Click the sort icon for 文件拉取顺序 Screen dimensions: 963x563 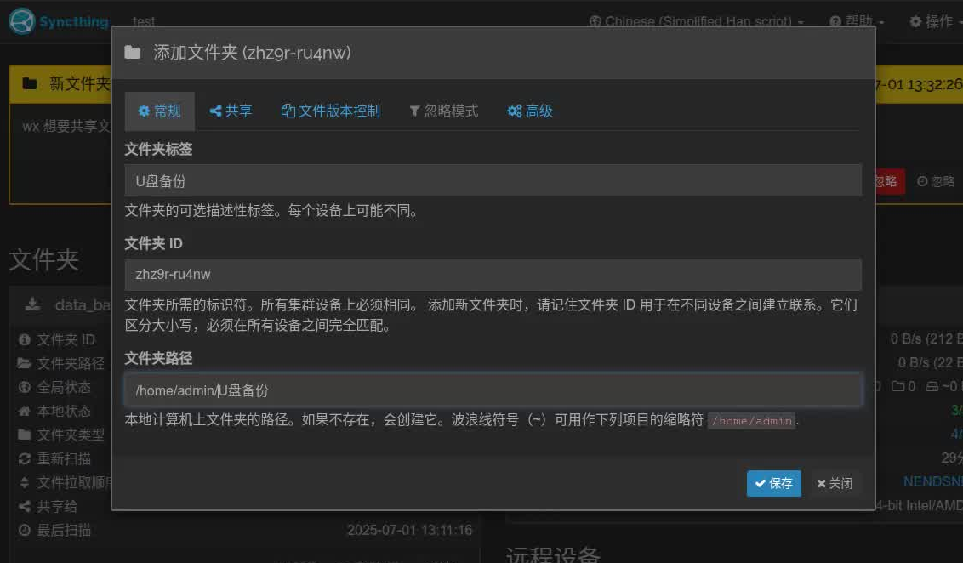(24, 482)
